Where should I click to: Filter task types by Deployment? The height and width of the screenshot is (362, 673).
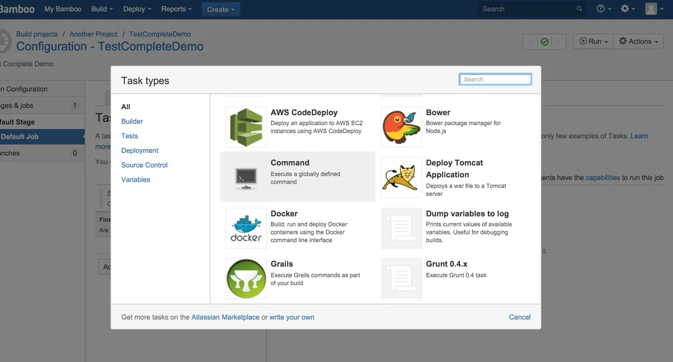pyautogui.click(x=140, y=150)
